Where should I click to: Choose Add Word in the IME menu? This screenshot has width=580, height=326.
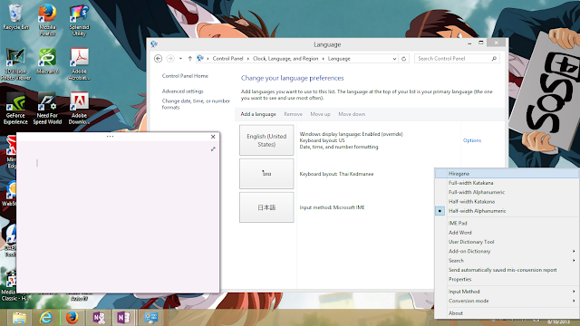coord(507,233)
